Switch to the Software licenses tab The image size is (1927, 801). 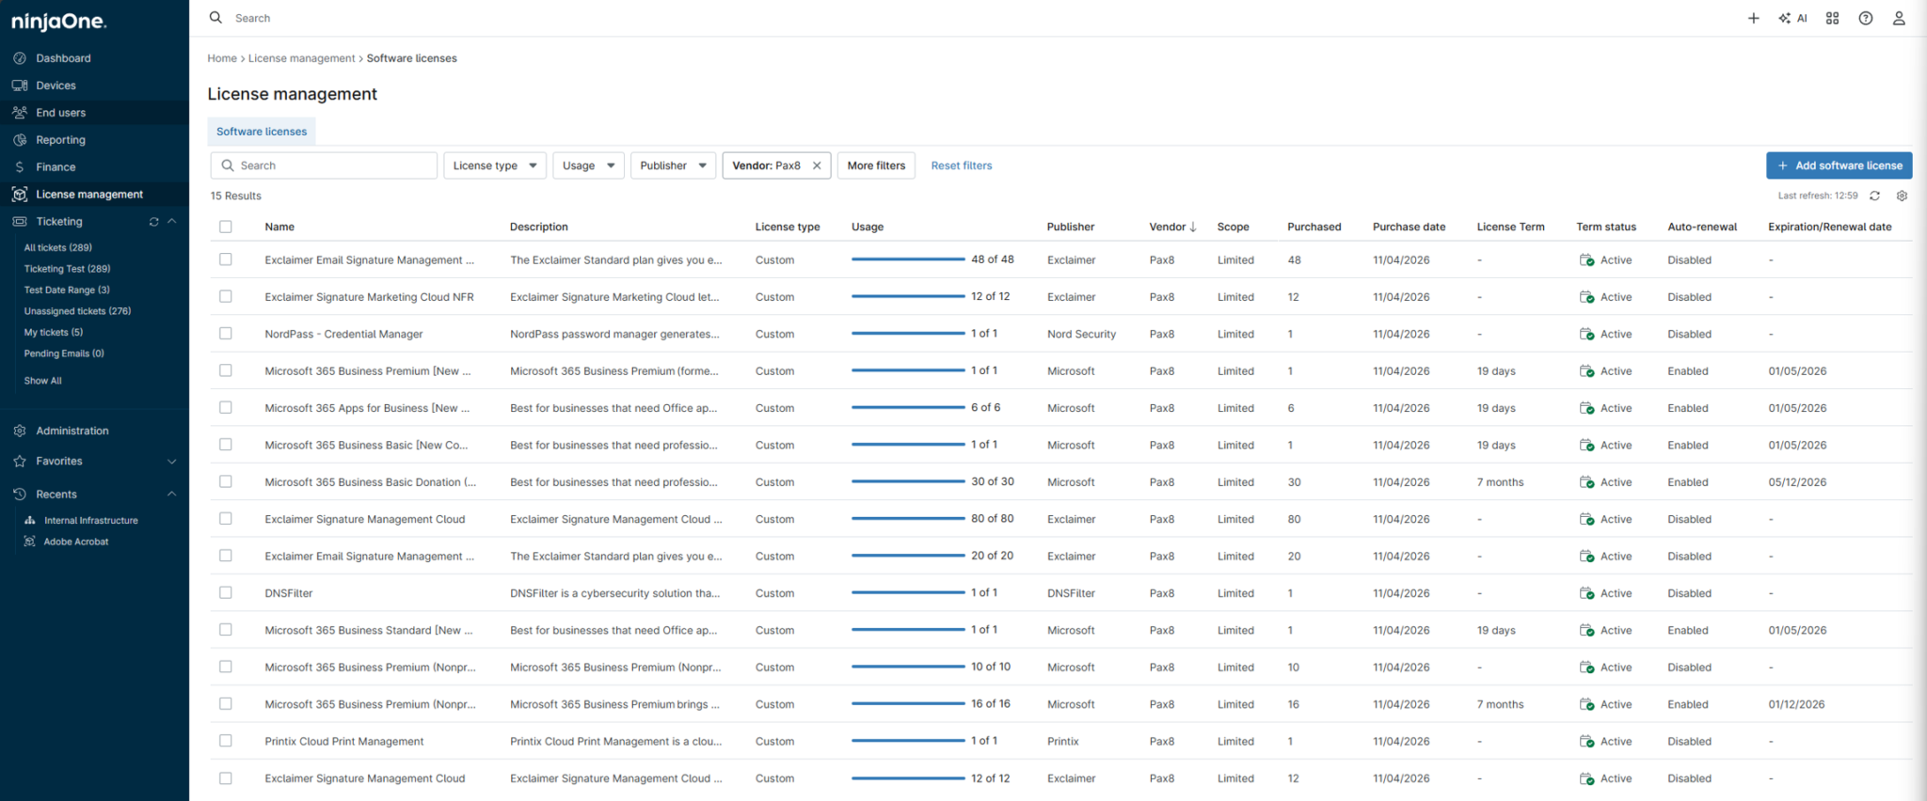262,132
